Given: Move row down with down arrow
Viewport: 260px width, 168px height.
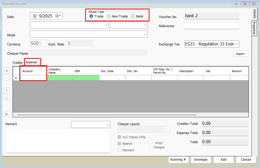Looking at the screenshot, I should [7, 97].
